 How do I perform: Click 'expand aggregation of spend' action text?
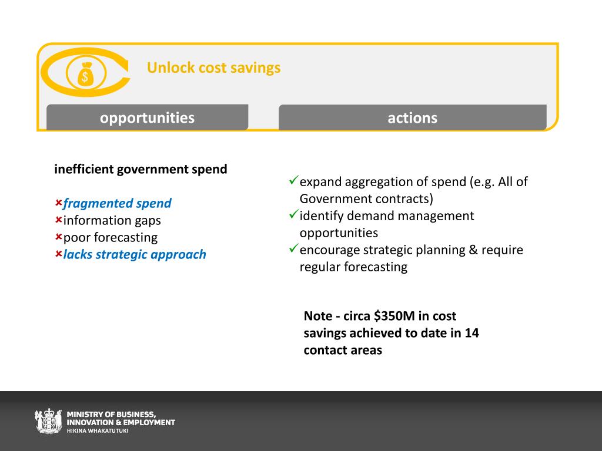pyautogui.click(x=414, y=190)
